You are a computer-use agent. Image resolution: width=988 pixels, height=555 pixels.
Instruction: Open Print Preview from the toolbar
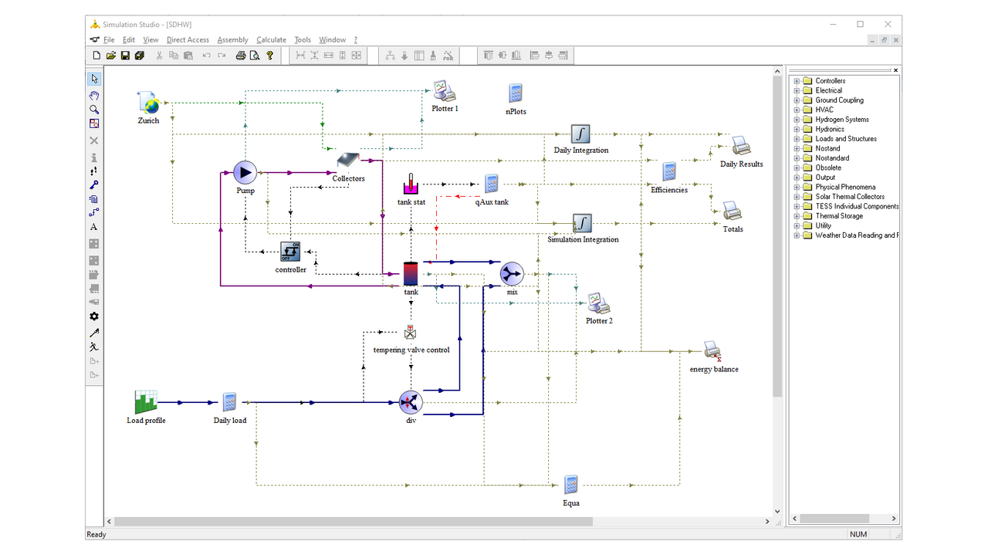255,56
